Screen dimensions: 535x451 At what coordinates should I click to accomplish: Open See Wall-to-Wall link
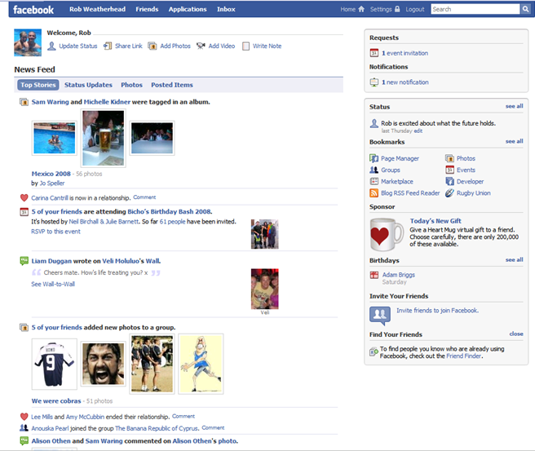pyautogui.click(x=53, y=284)
